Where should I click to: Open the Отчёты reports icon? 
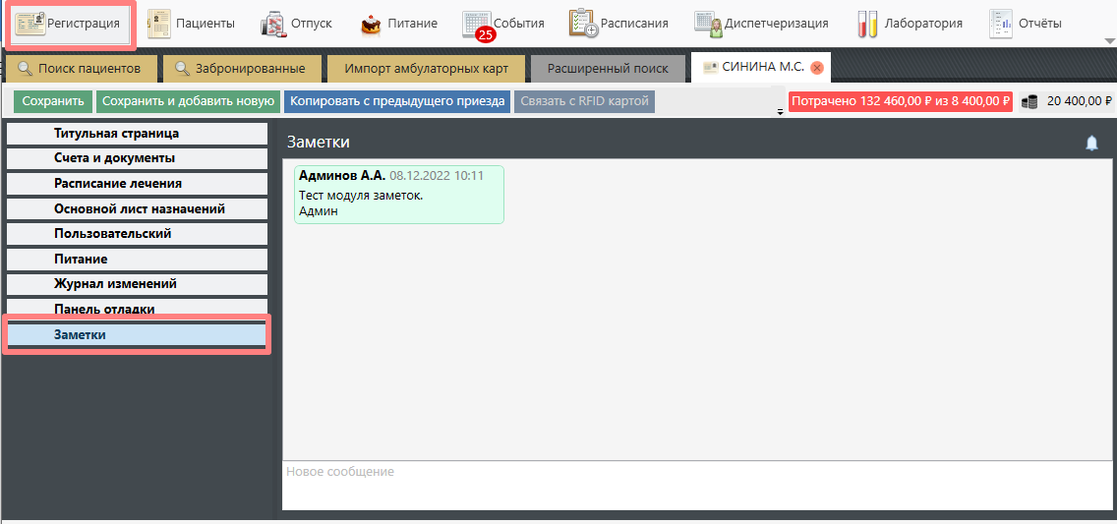pyautogui.click(x=1001, y=23)
